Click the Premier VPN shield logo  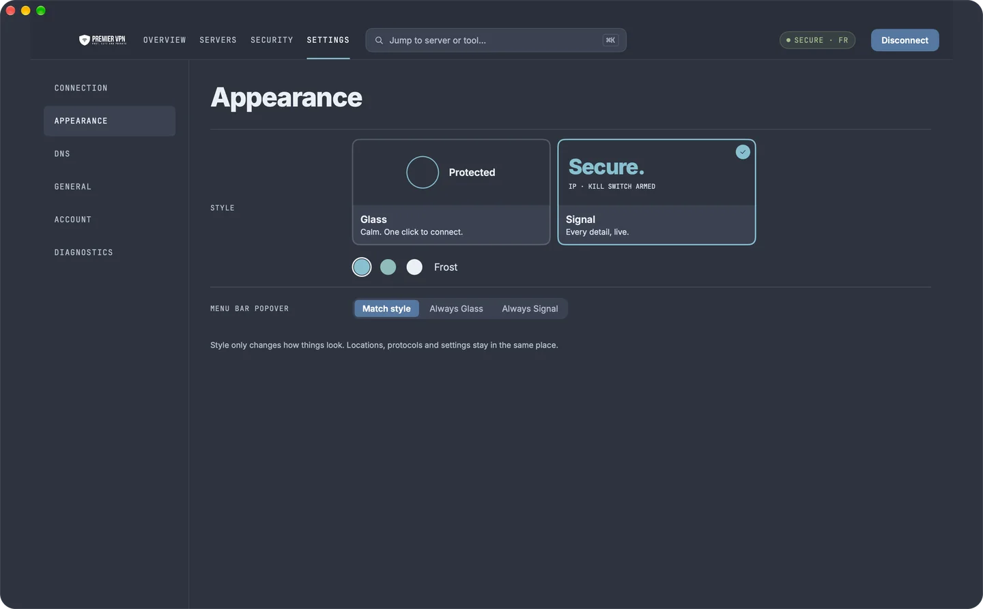click(102, 40)
